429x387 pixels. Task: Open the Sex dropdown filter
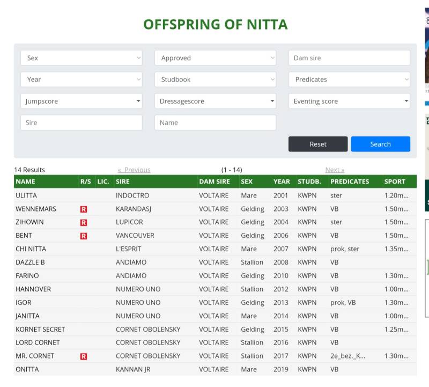81,58
